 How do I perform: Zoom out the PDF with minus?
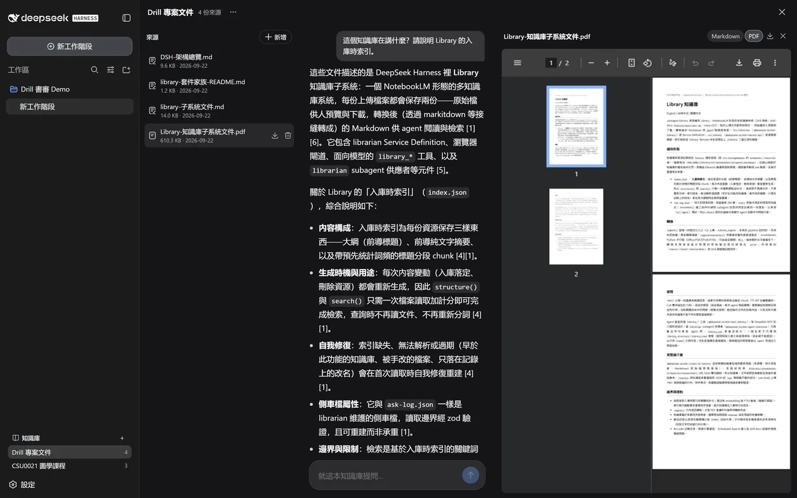pyautogui.click(x=591, y=63)
